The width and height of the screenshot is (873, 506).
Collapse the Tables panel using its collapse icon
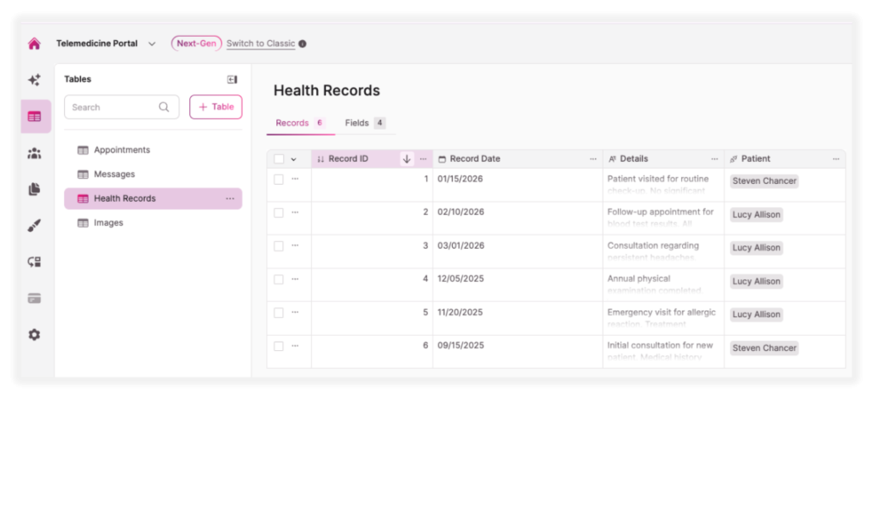pyautogui.click(x=231, y=79)
